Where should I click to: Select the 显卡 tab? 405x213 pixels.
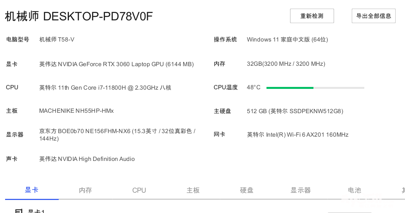pos(32,190)
